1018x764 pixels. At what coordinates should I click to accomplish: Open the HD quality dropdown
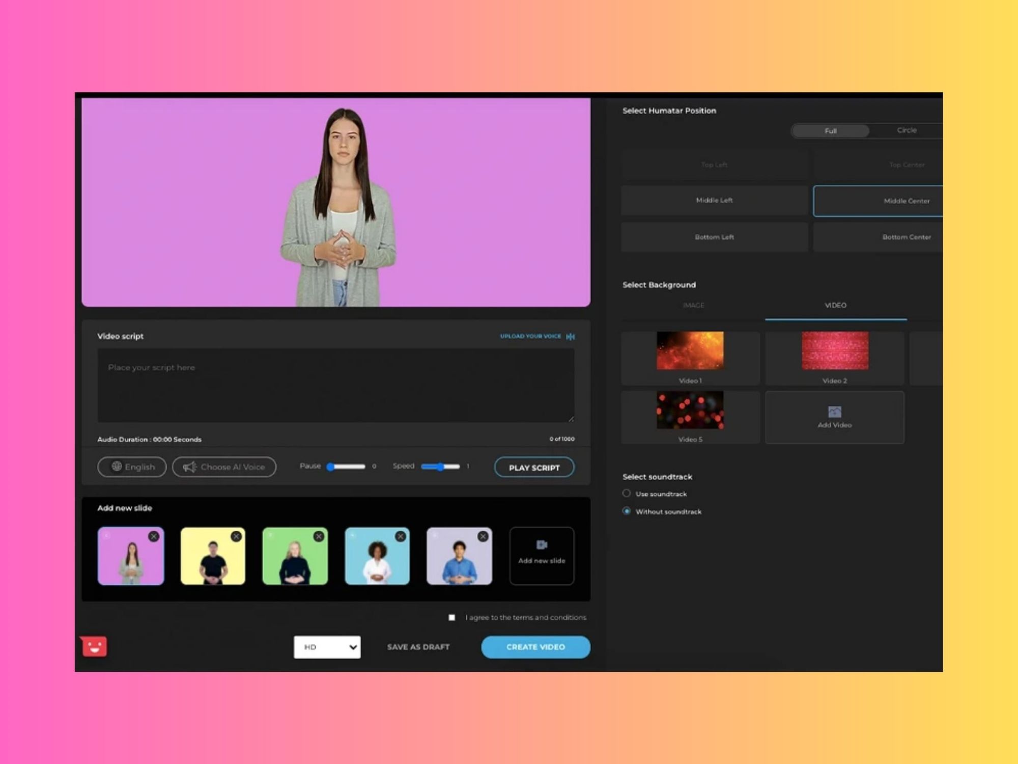(327, 647)
